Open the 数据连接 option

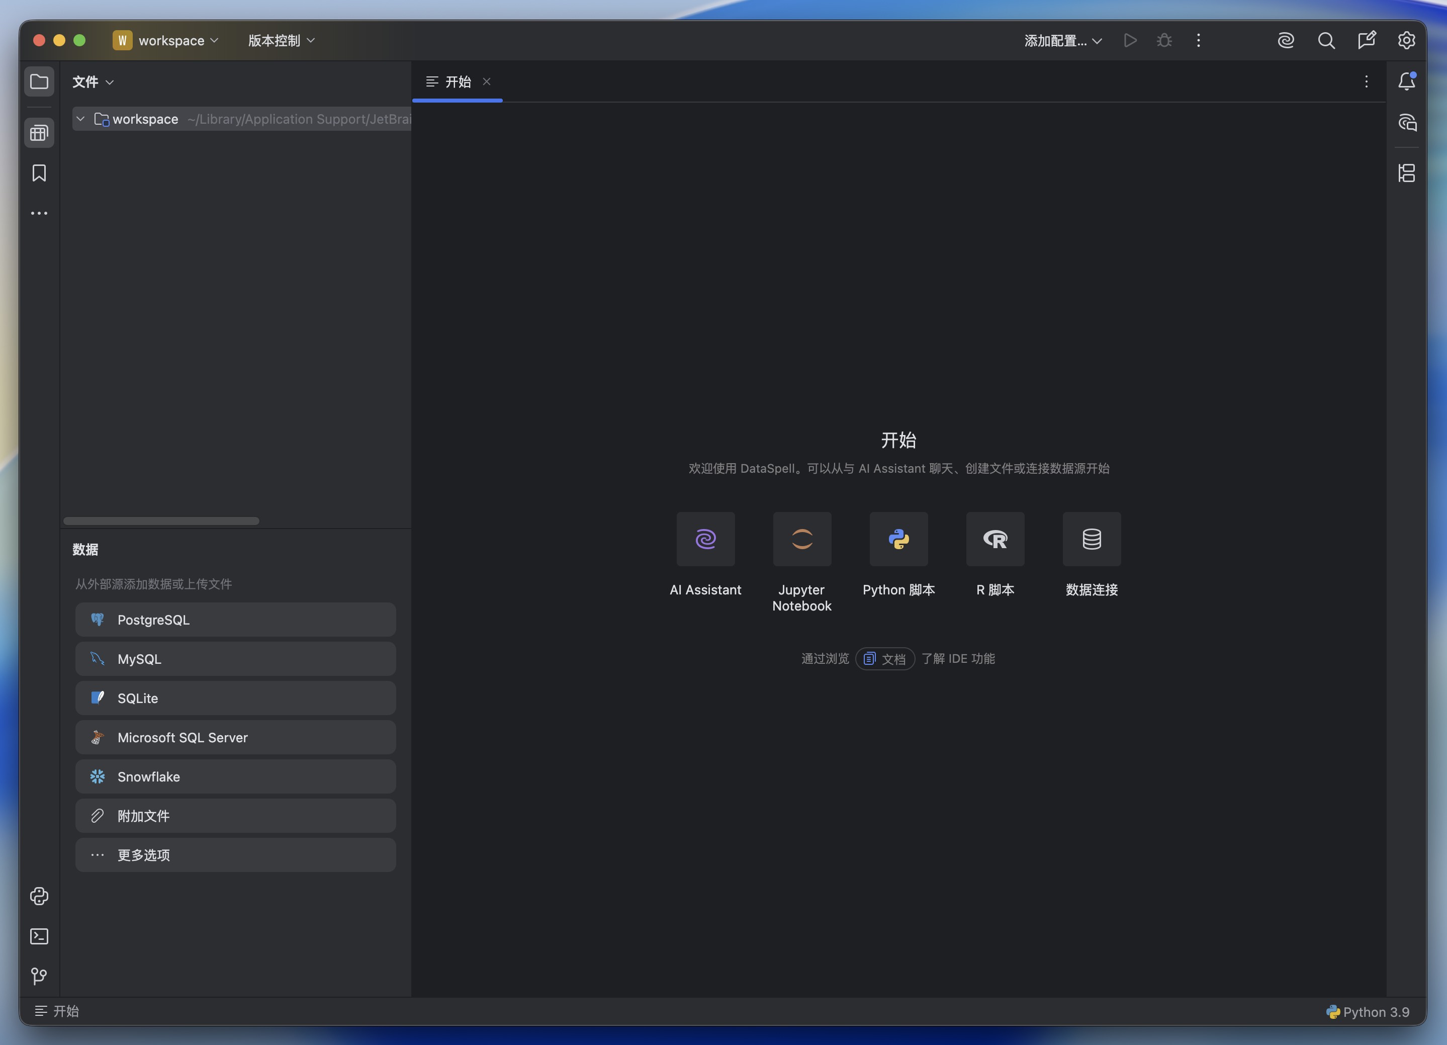[1091, 539]
